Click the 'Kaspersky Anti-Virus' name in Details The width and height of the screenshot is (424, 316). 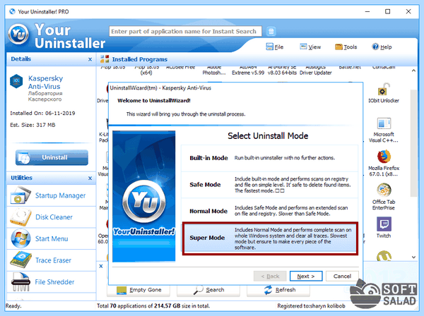coord(45,83)
